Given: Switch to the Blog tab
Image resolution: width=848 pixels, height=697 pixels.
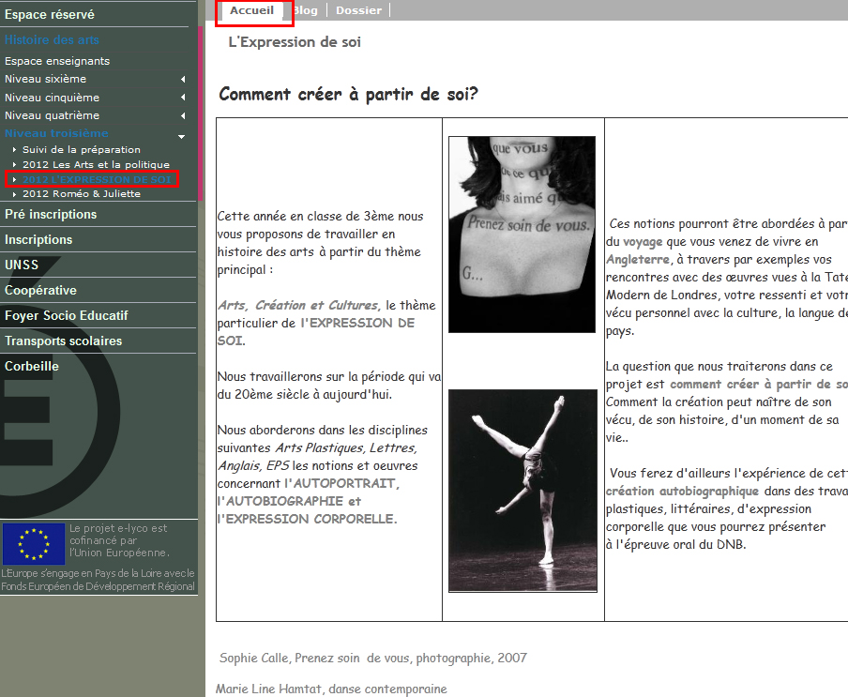Looking at the screenshot, I should pyautogui.click(x=305, y=10).
